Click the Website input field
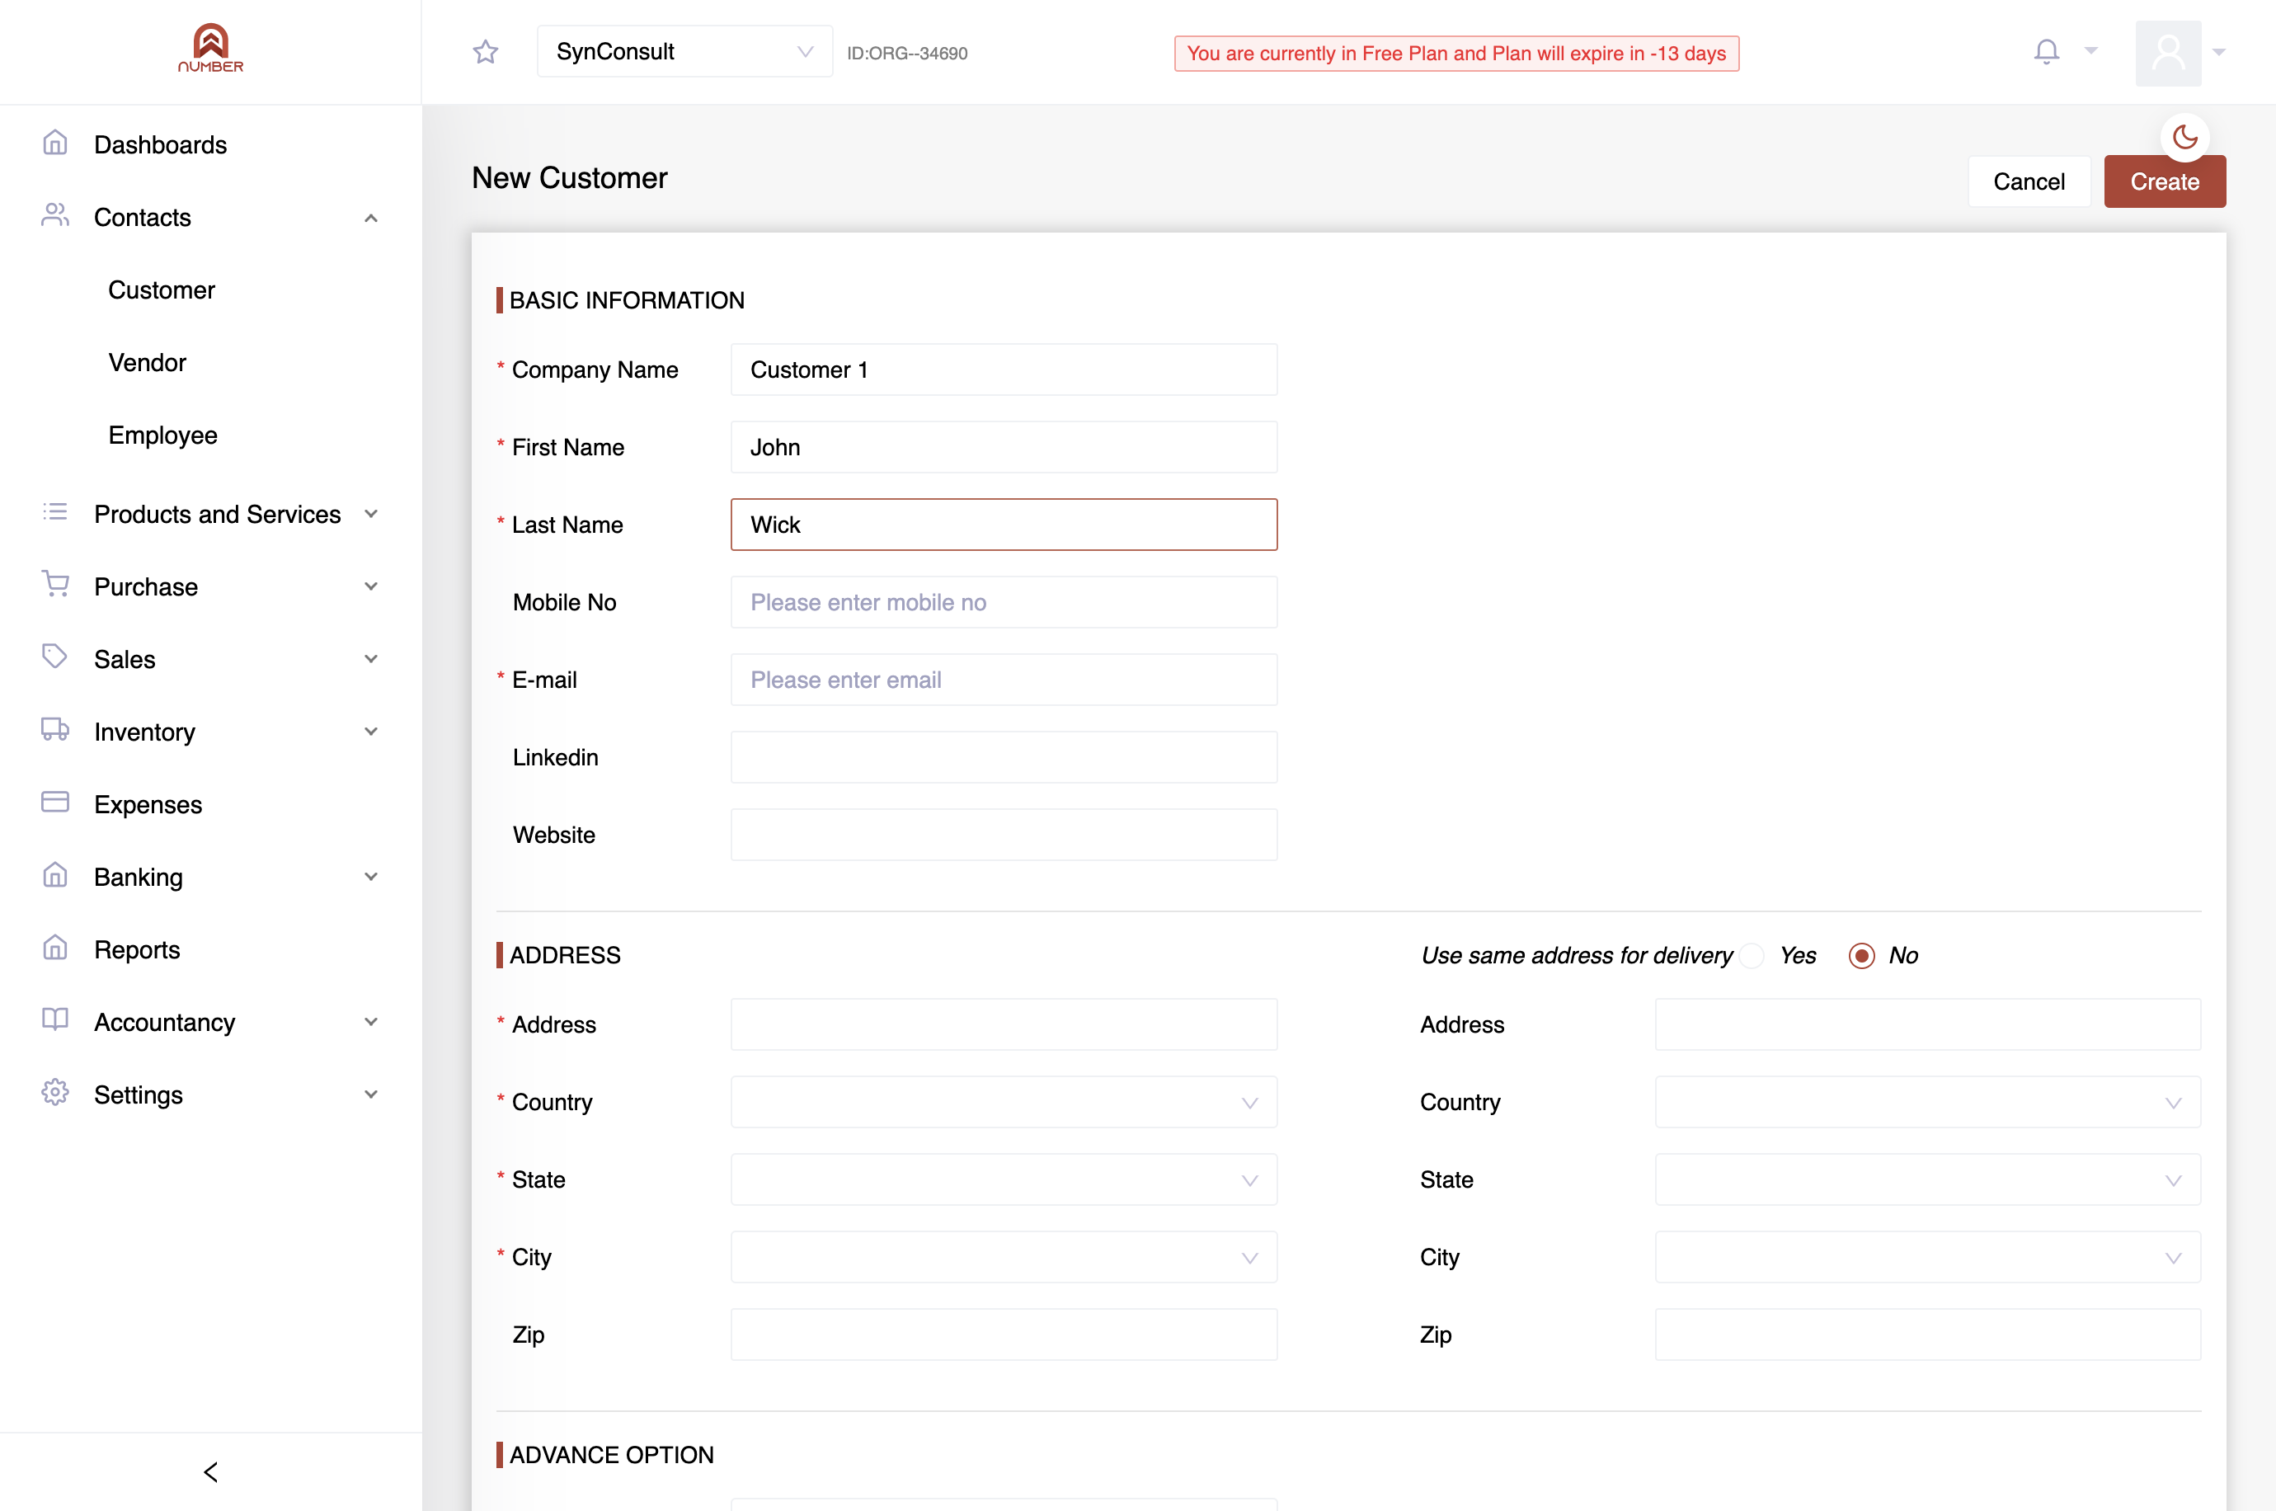This screenshot has height=1511, width=2276. pyautogui.click(x=1004, y=836)
